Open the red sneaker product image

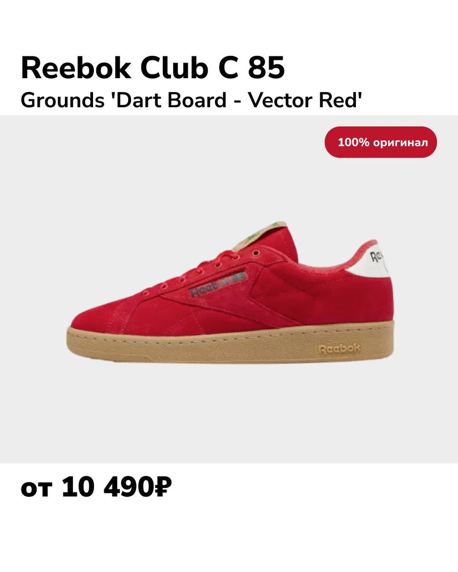[230, 292]
